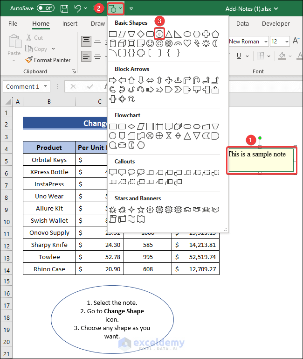The width and height of the screenshot is (303, 359).
Task: Choose the Lightning Bolt basic shape
Action: click(196, 43)
